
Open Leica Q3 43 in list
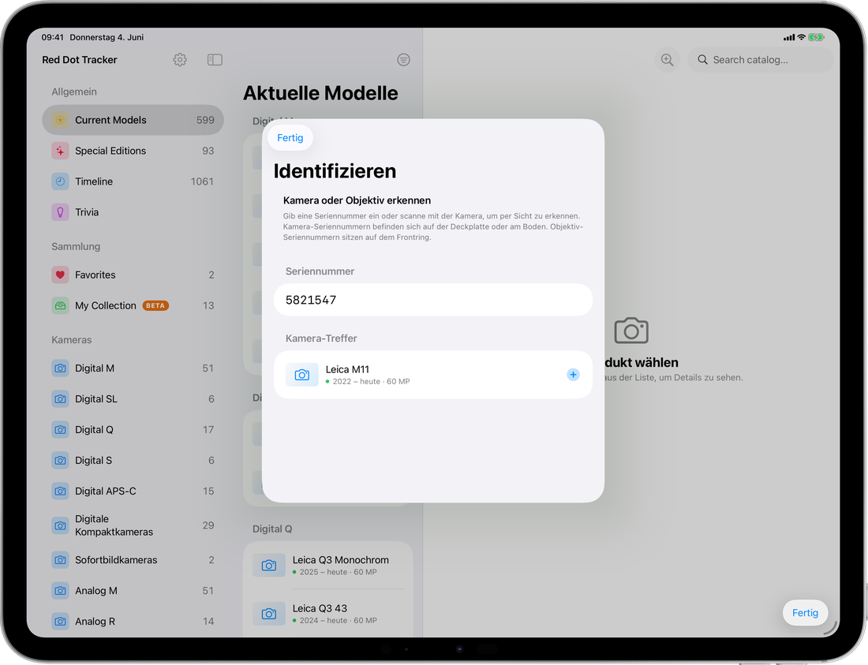[328, 614]
